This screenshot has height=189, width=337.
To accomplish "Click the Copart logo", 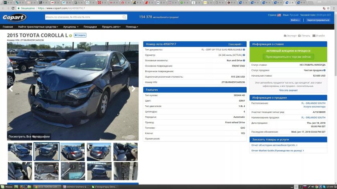I will [14, 17].
